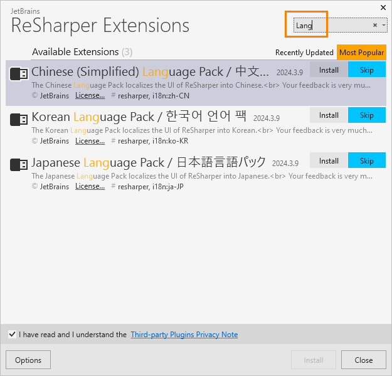
Task: Click the i18n:zh-CN tags text
Action: tap(154, 96)
